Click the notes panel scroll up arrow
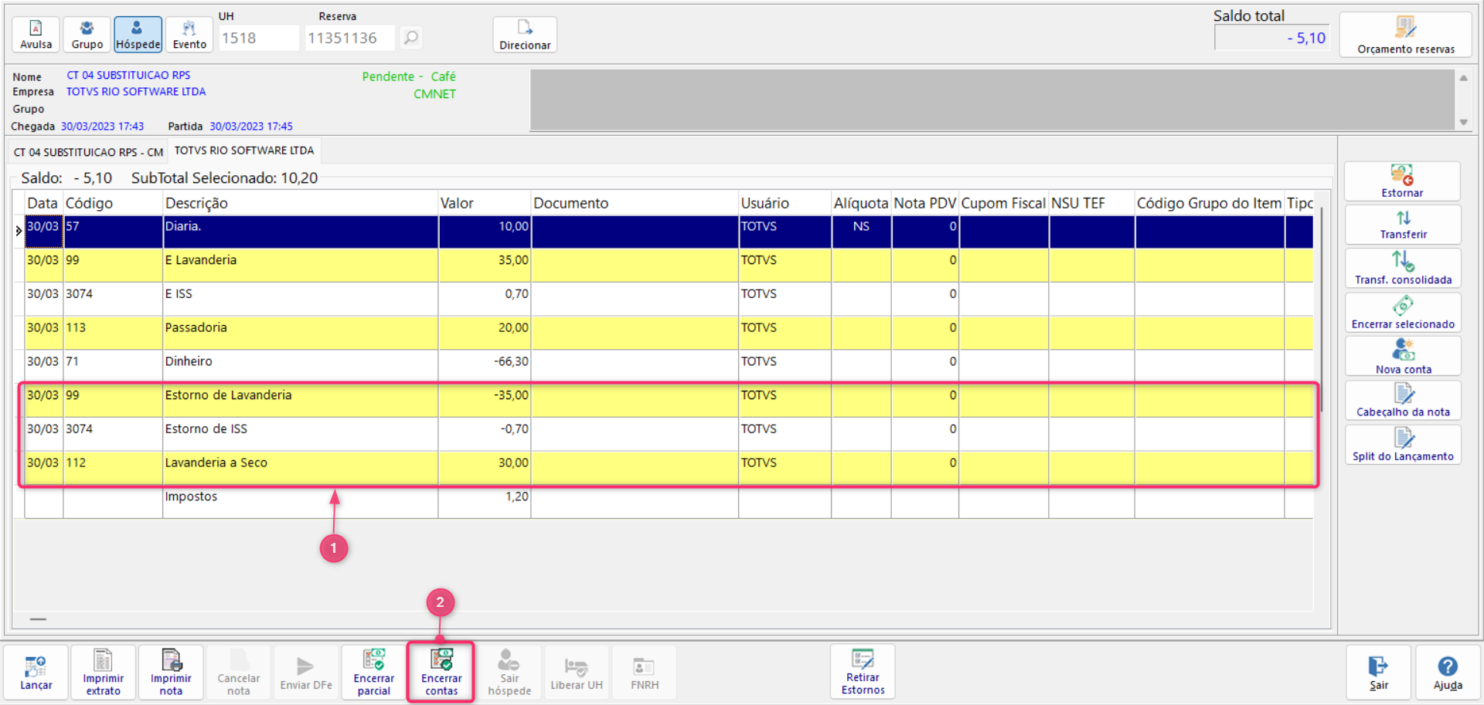The image size is (1484, 705). coord(1463,78)
